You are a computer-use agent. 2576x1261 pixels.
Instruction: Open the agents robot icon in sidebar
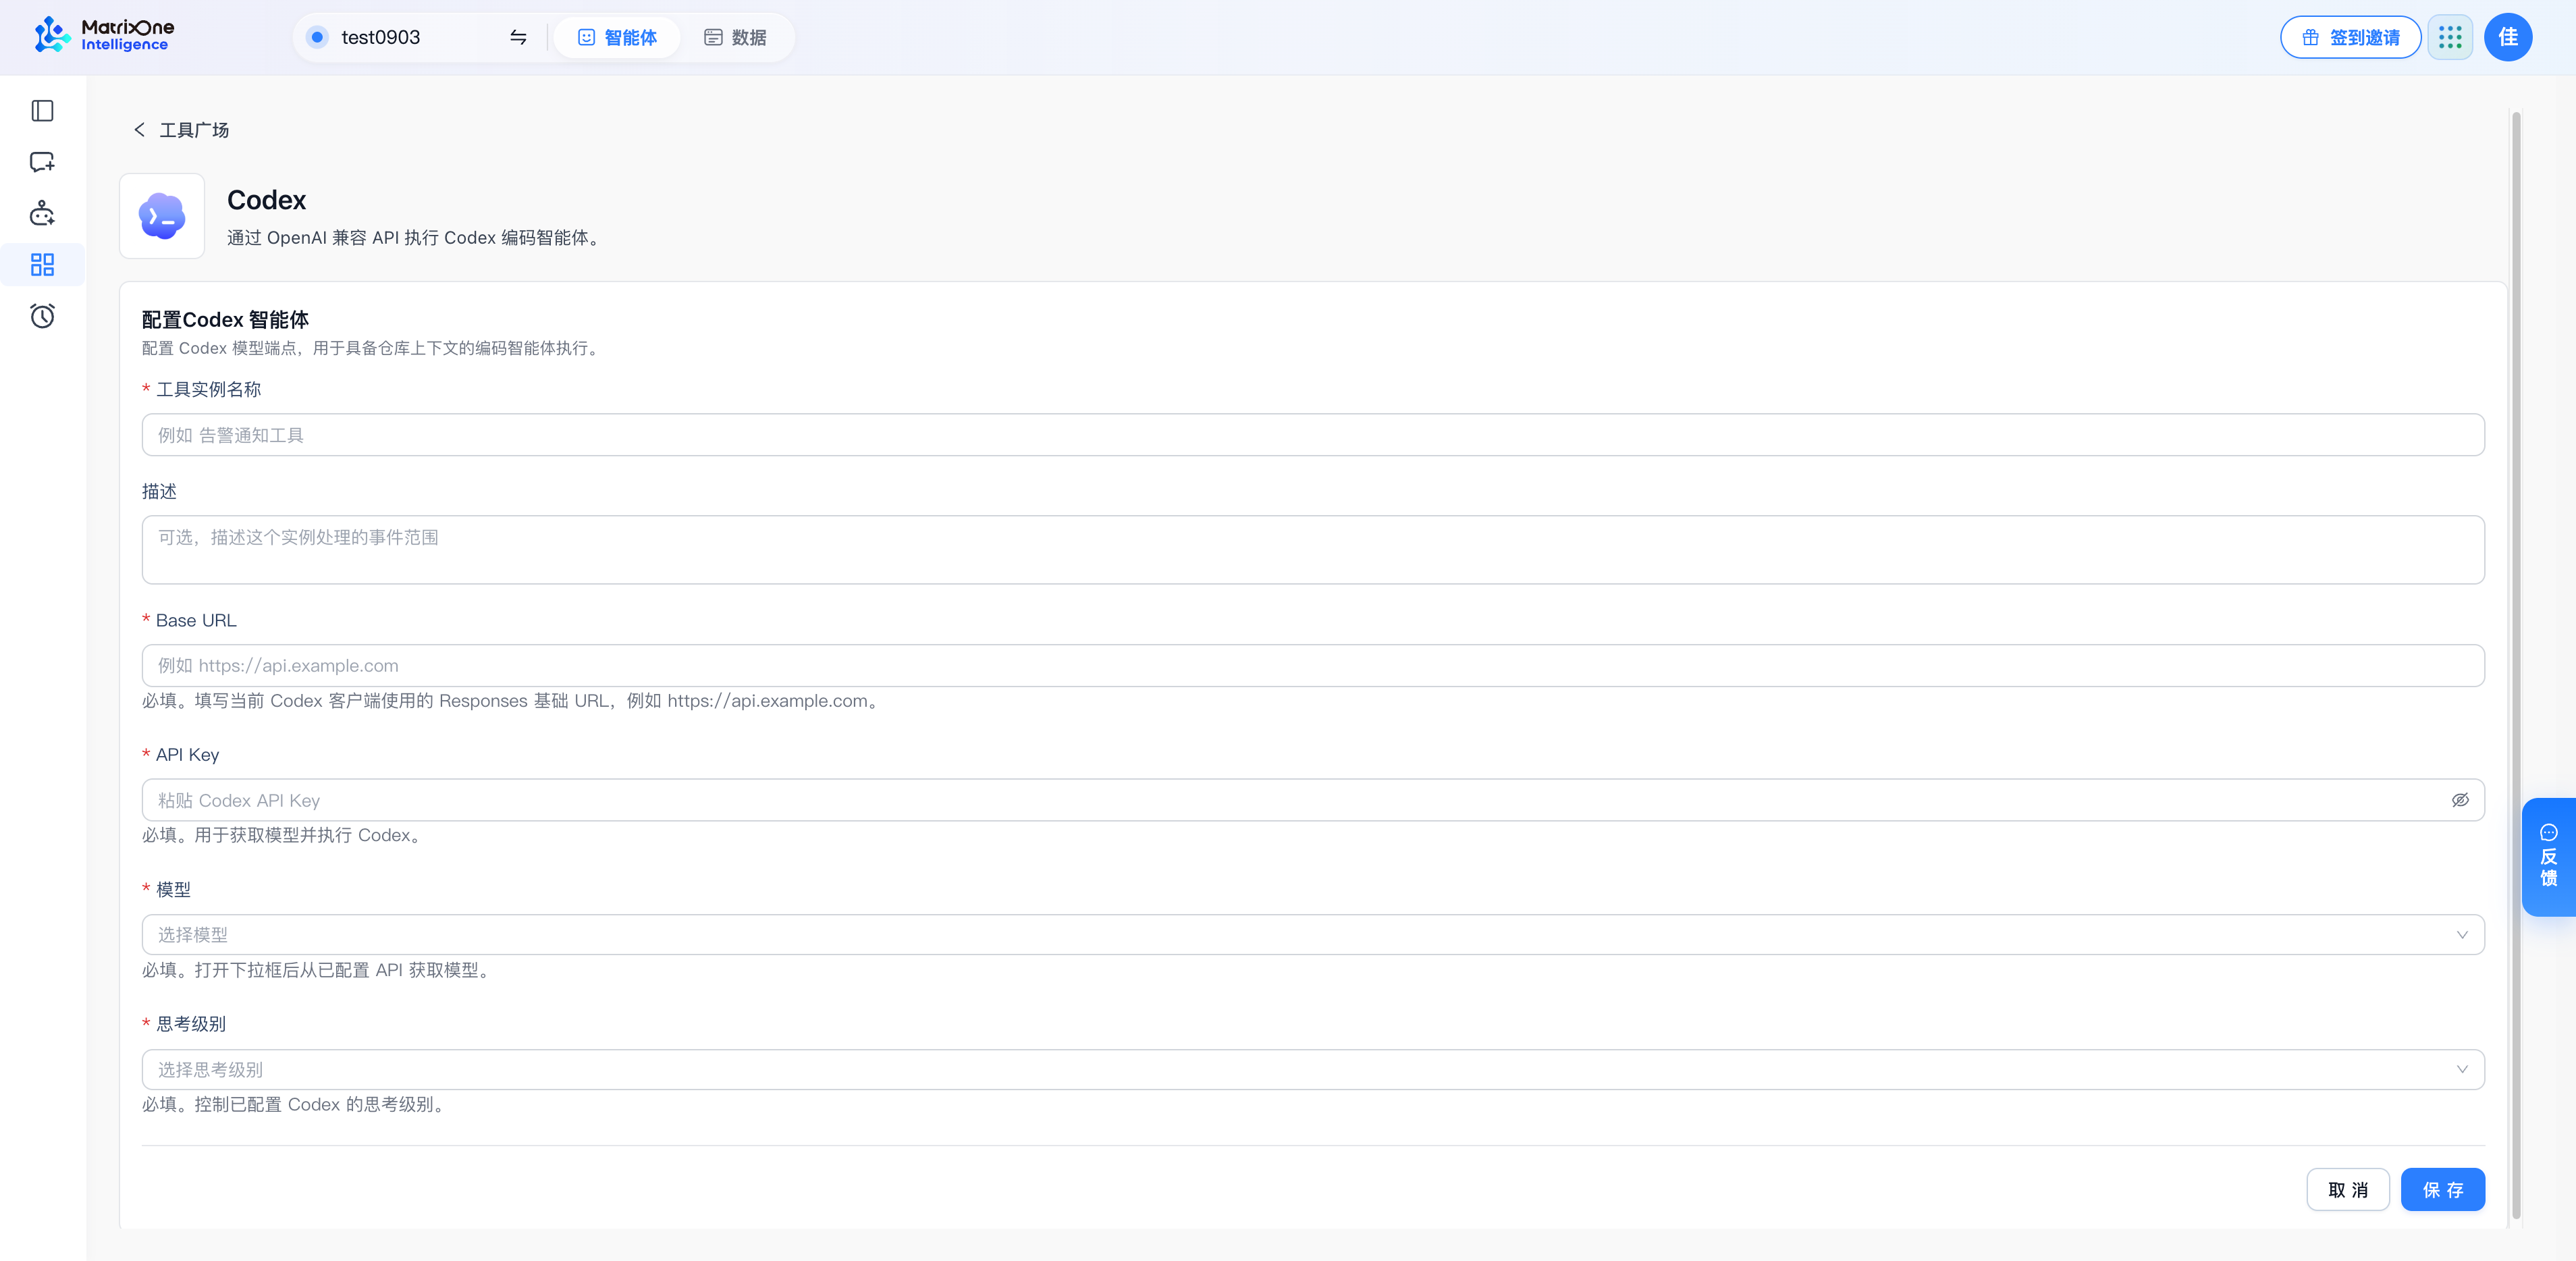[42, 213]
